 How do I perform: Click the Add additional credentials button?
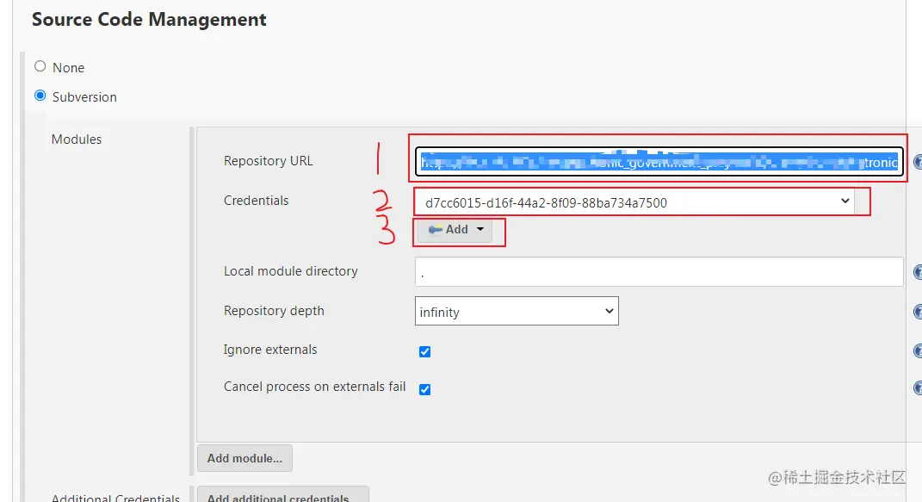(x=282, y=495)
